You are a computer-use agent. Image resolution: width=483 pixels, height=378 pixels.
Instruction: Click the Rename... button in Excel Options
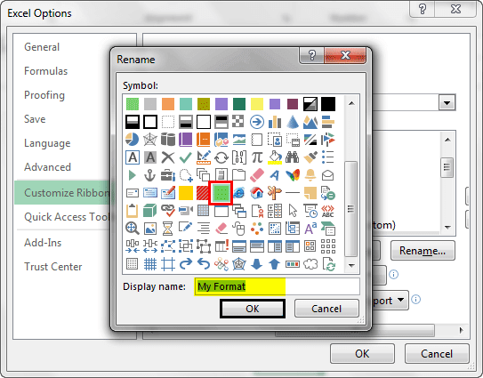click(423, 251)
